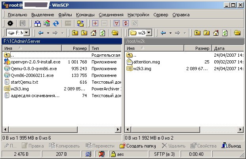Click the Выход button

(231, 146)
